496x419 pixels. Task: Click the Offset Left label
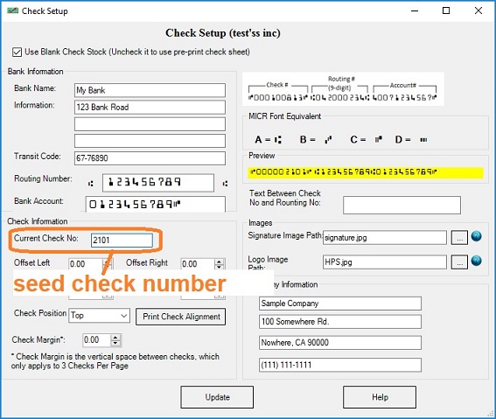[32, 262]
